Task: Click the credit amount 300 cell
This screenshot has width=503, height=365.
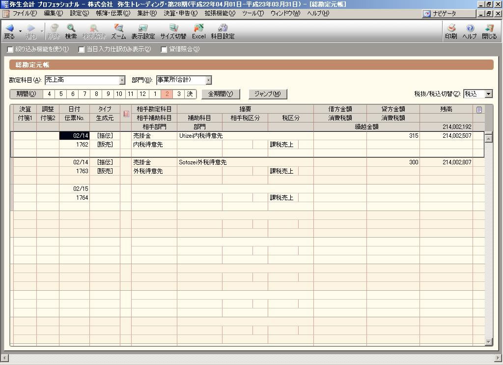Action: 393,162
